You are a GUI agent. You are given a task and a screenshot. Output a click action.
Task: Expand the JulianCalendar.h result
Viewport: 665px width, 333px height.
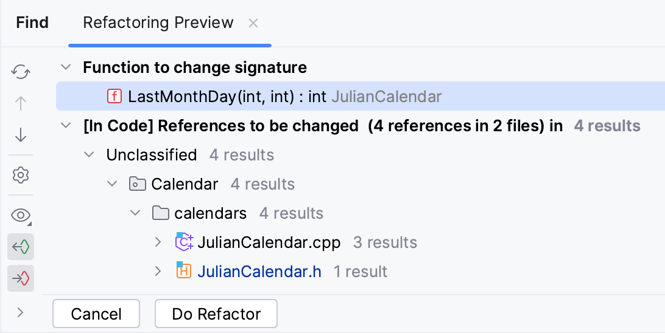[x=158, y=272]
